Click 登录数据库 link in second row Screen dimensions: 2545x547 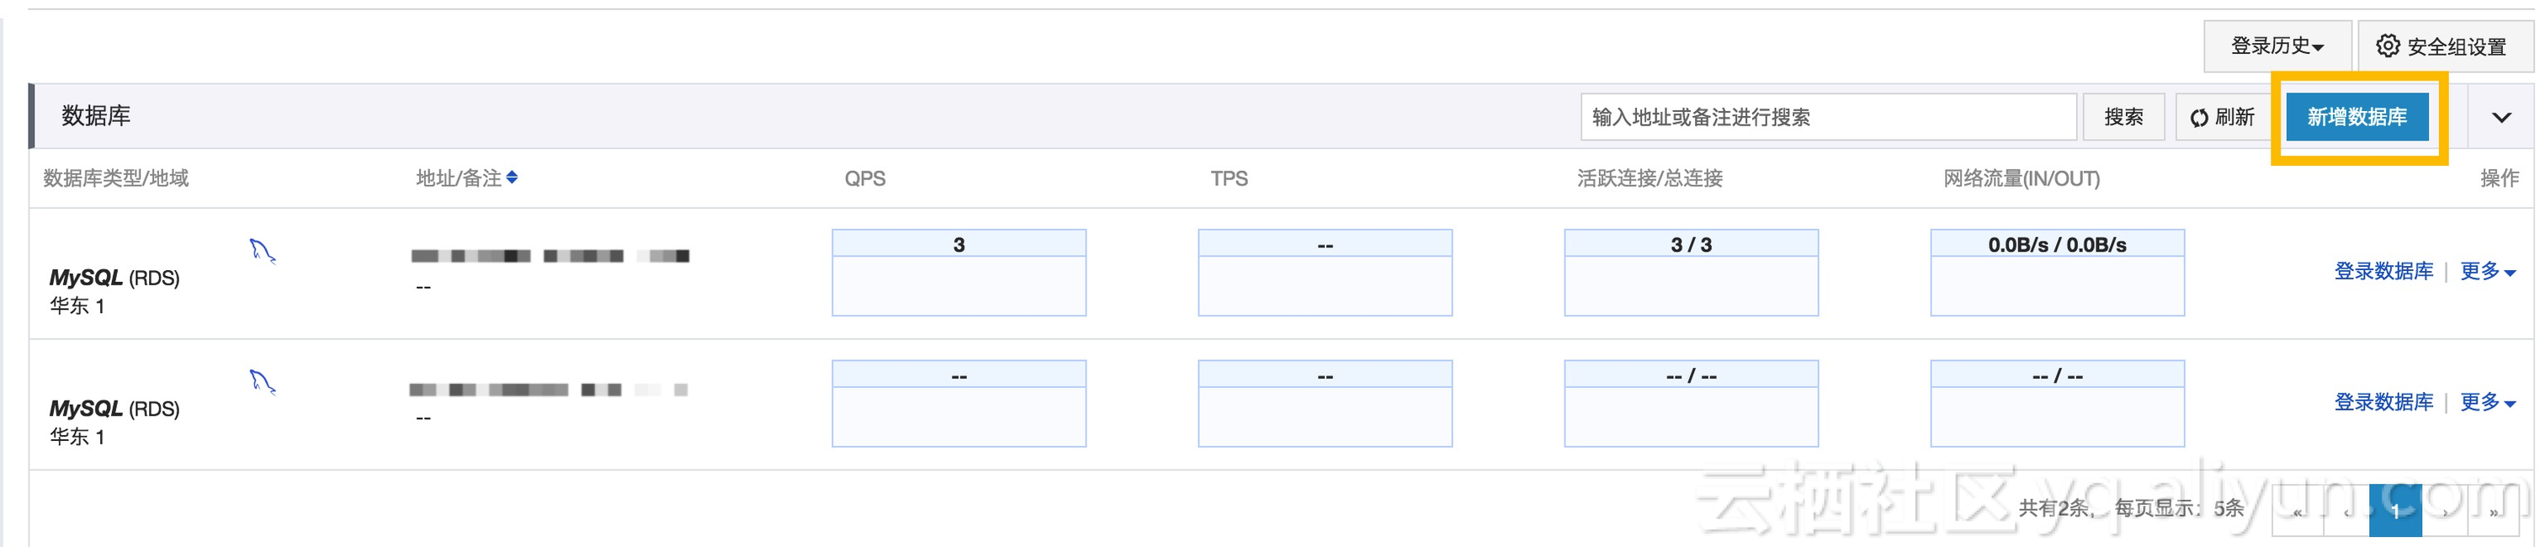click(2383, 402)
